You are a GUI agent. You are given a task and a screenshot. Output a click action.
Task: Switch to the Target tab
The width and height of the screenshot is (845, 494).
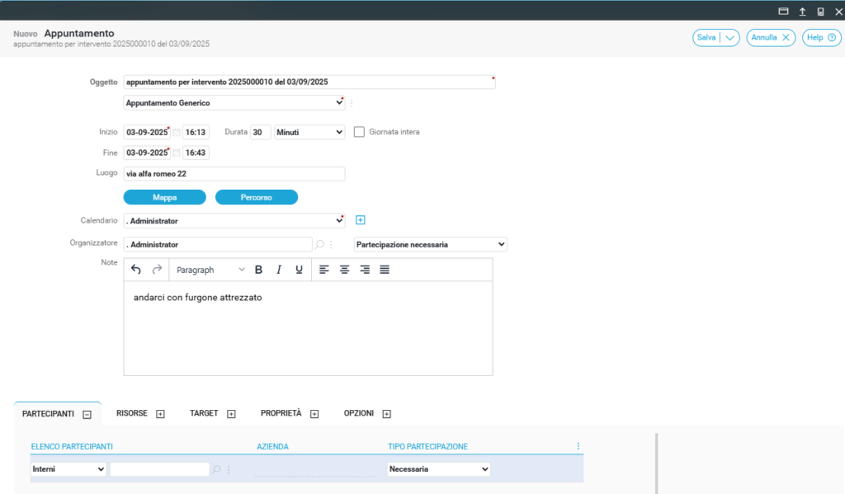click(x=204, y=413)
